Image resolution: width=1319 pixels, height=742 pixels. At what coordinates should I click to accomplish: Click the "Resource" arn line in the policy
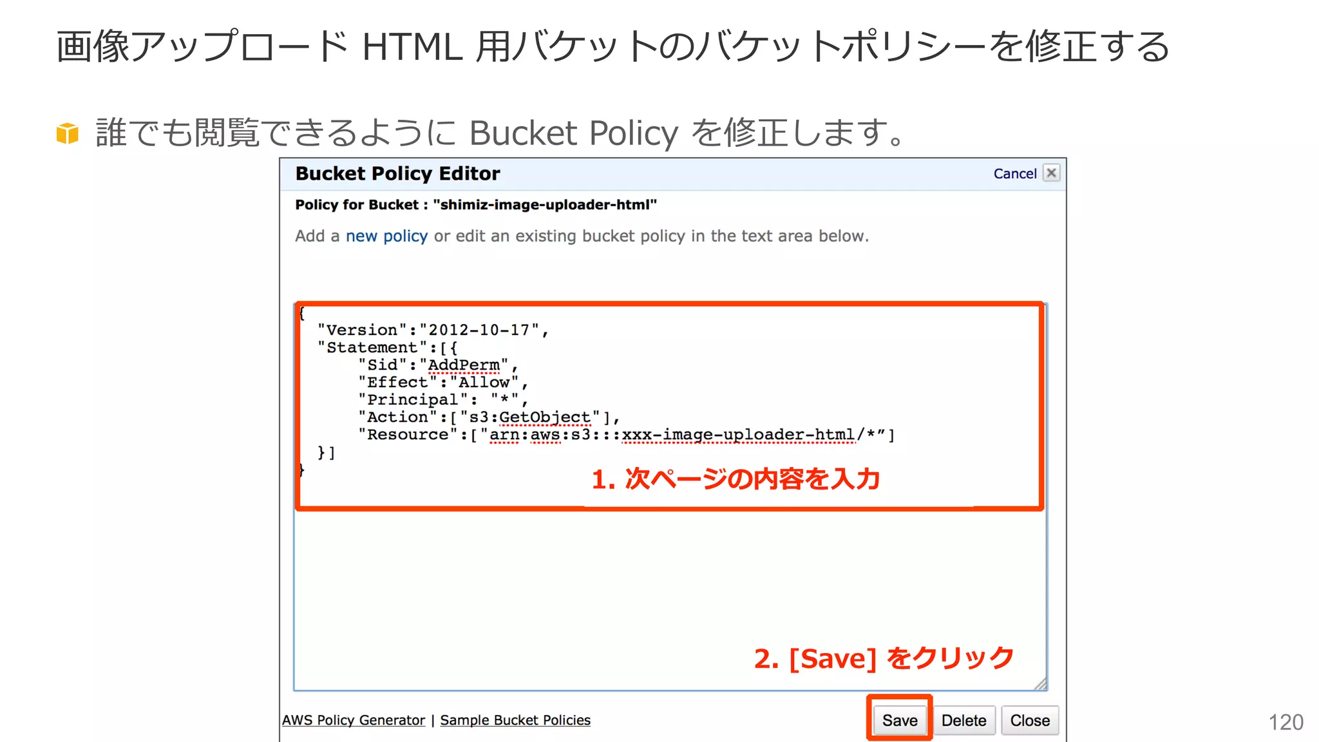[627, 435]
